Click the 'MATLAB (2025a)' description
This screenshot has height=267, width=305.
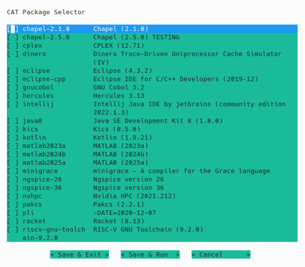coord(120,163)
